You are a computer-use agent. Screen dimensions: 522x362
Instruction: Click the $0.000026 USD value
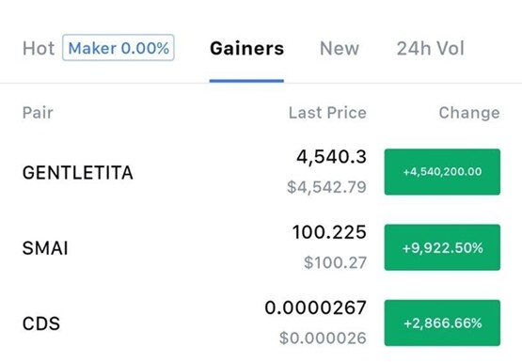323,338
